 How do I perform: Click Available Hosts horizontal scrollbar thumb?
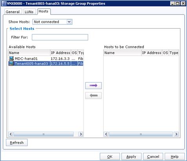tap(44, 134)
